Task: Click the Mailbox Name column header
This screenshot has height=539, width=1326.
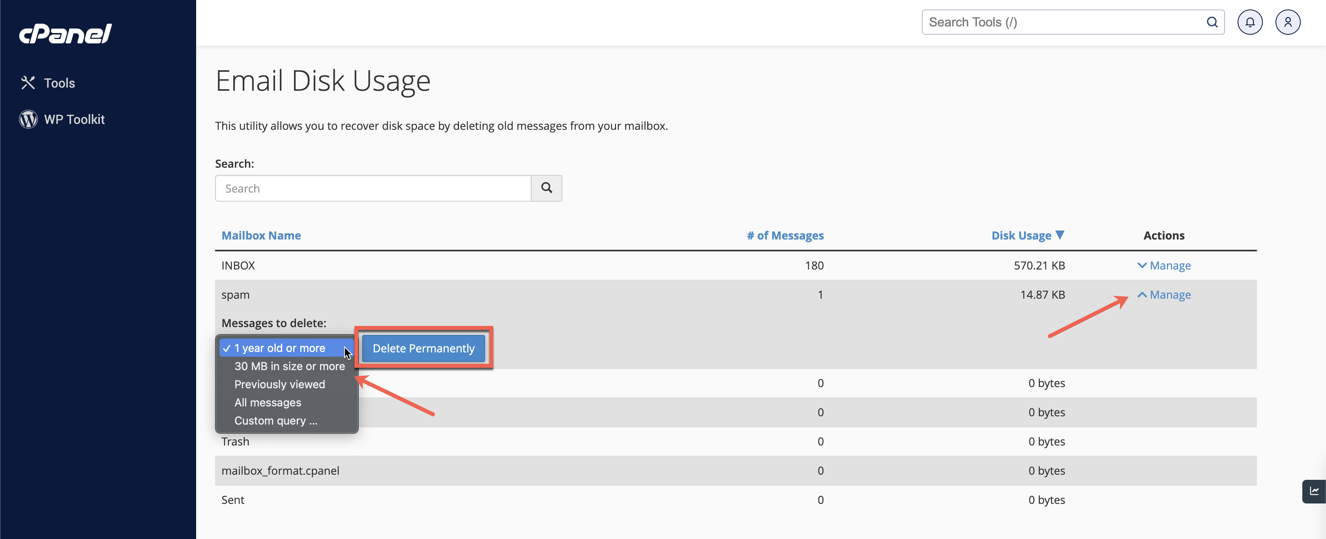Action: [261, 235]
